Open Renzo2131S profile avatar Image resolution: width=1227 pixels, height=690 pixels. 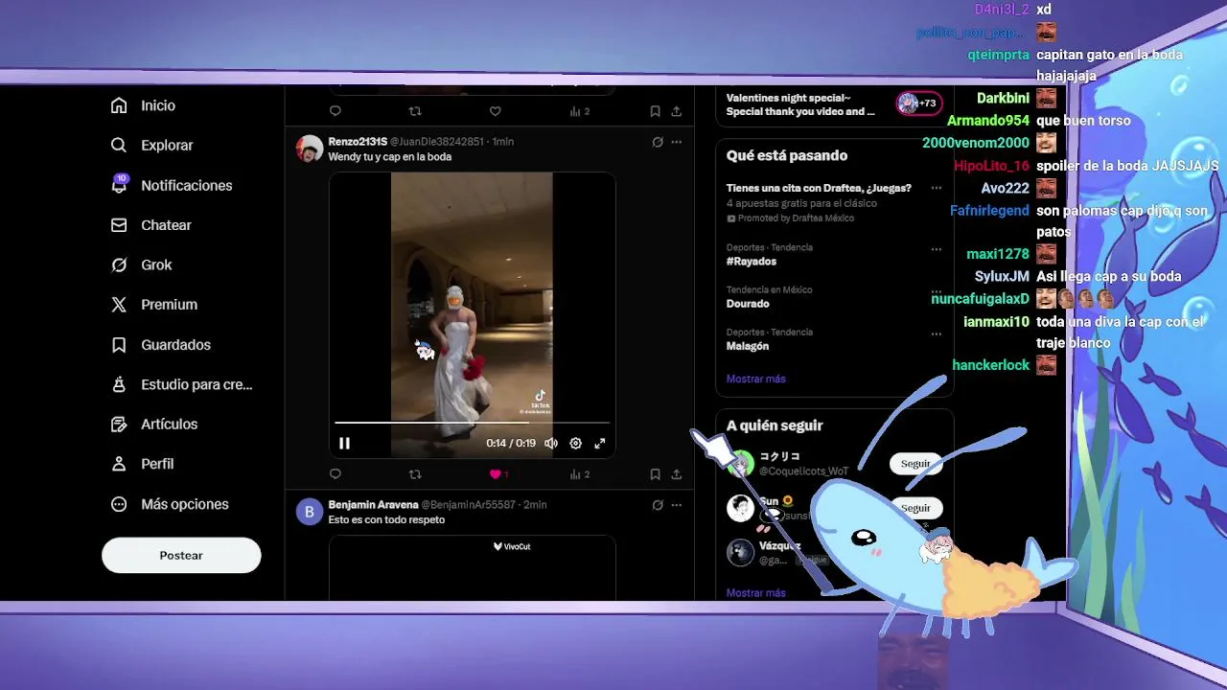(309, 149)
